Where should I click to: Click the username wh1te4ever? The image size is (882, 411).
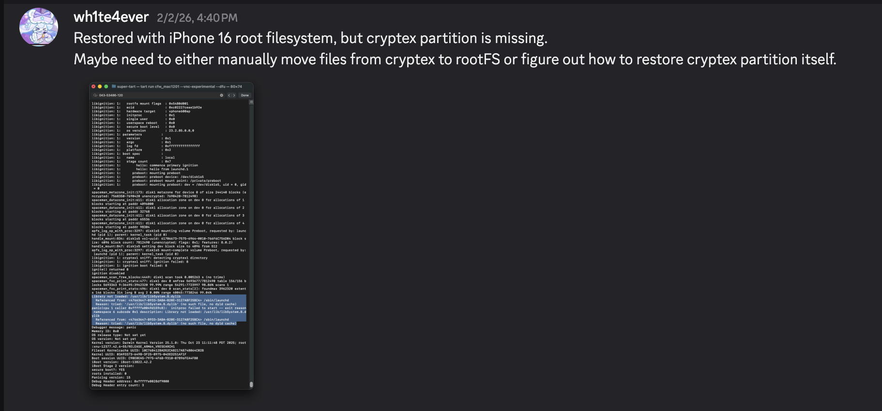(x=111, y=17)
